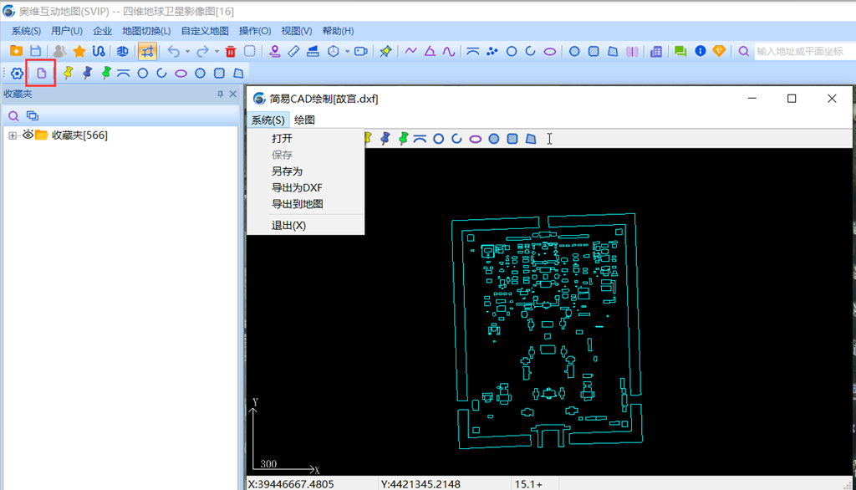Open the settings gear icon

(x=17, y=73)
